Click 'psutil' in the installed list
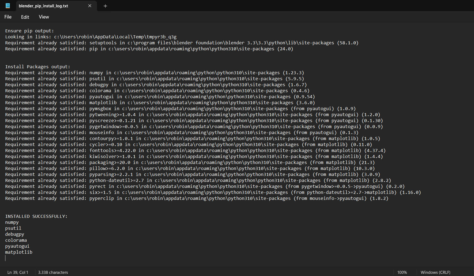The width and height of the screenshot is (474, 276). (13, 228)
